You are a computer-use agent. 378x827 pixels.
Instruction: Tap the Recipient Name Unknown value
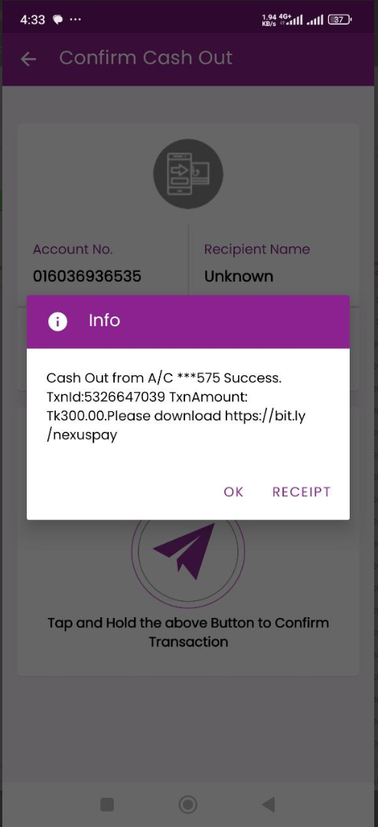coord(239,276)
